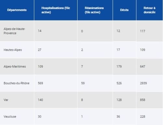The image size is (163, 125).
Task: Select hospitalisations value 569 for Bouches-du-Rhône
Action: pyautogui.click(x=40, y=83)
